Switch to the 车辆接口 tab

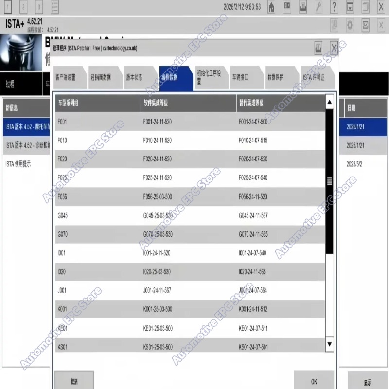pos(247,77)
